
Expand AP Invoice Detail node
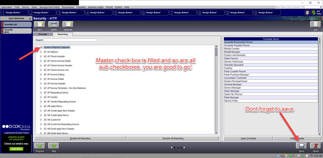click(41, 79)
